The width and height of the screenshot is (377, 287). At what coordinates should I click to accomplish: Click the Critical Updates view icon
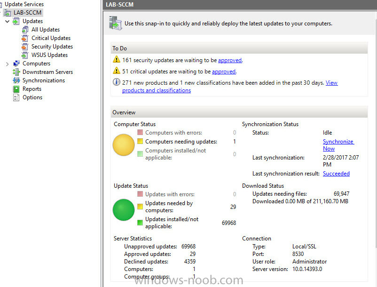tap(25, 38)
